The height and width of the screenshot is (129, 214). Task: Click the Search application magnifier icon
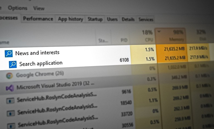(x=13, y=64)
